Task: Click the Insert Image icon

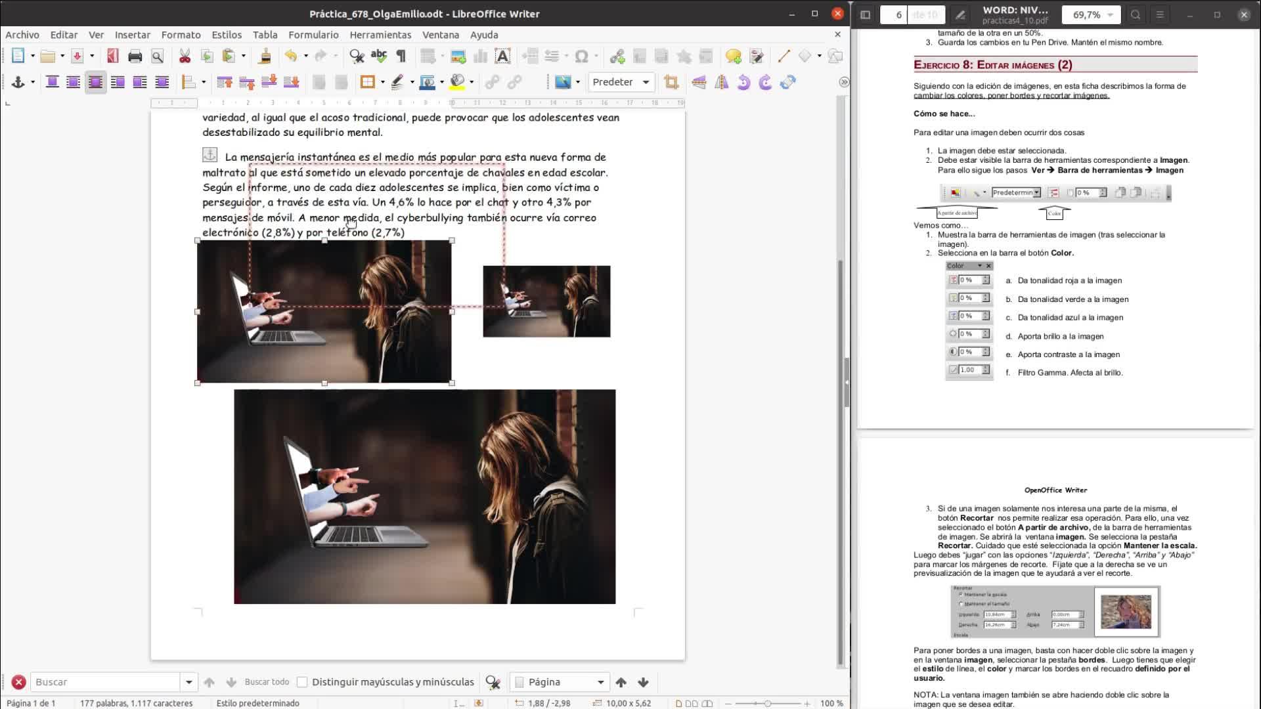Action: (458, 56)
